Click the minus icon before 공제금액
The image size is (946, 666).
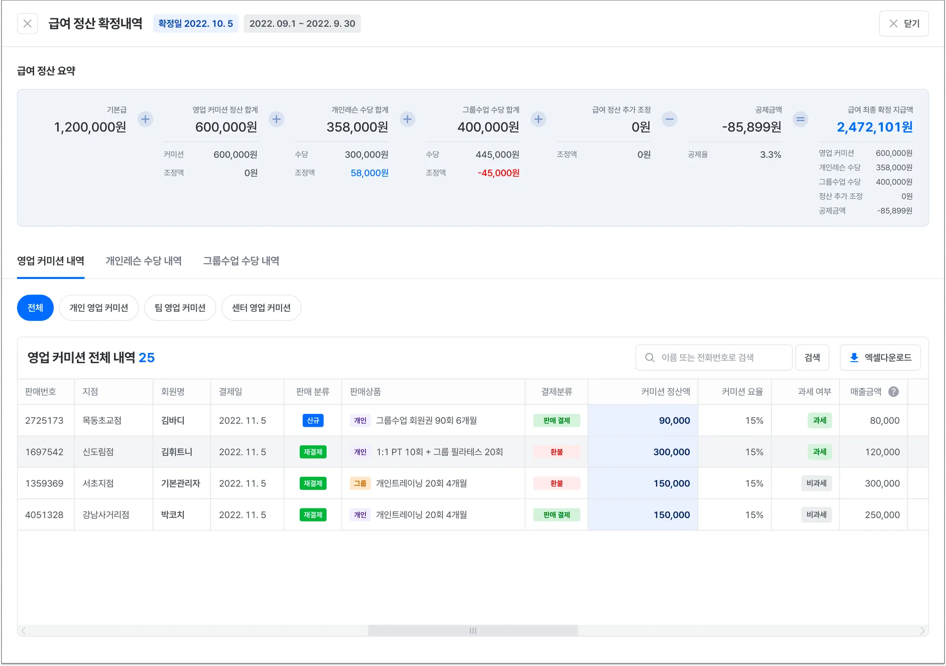click(x=669, y=120)
